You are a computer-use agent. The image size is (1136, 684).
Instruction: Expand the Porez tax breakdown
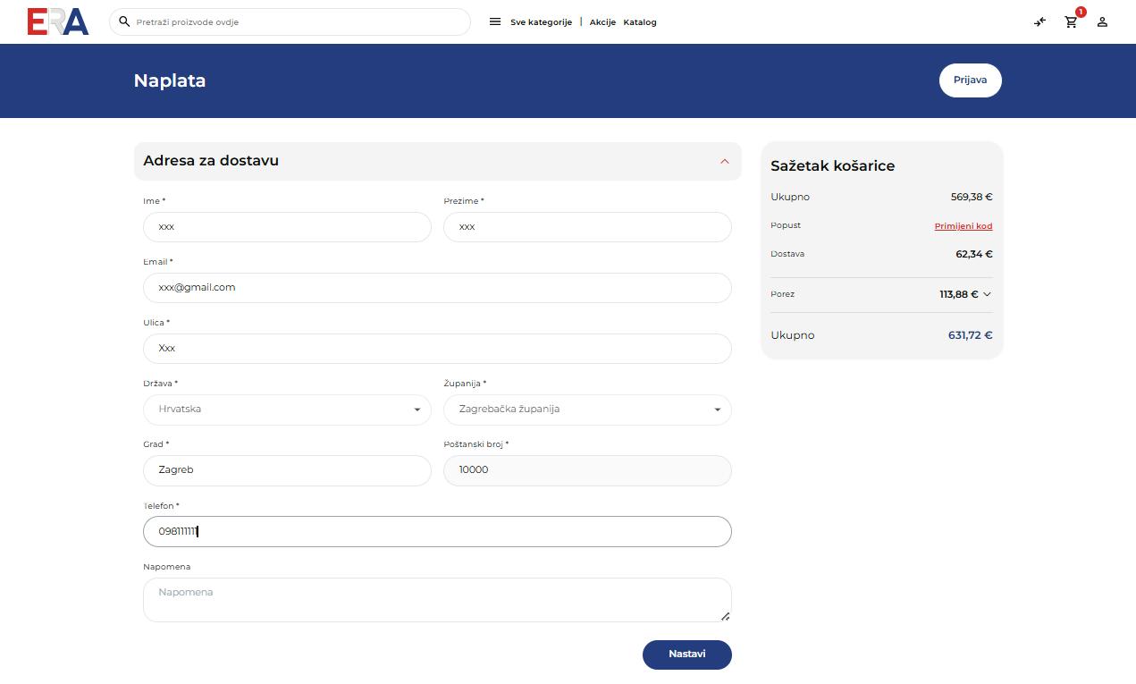[x=987, y=294]
